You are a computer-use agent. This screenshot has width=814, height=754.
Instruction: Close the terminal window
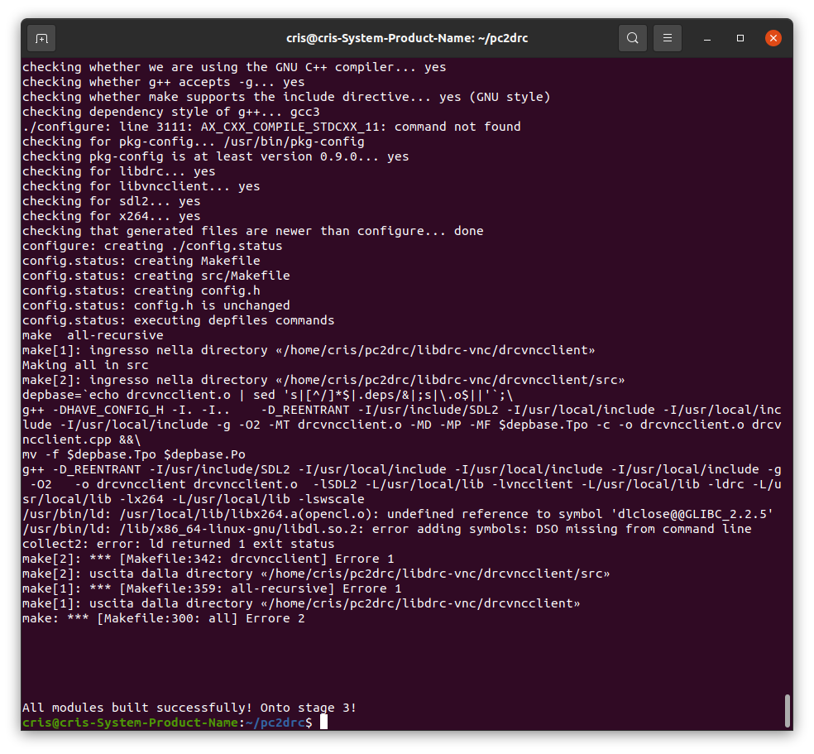[773, 38]
